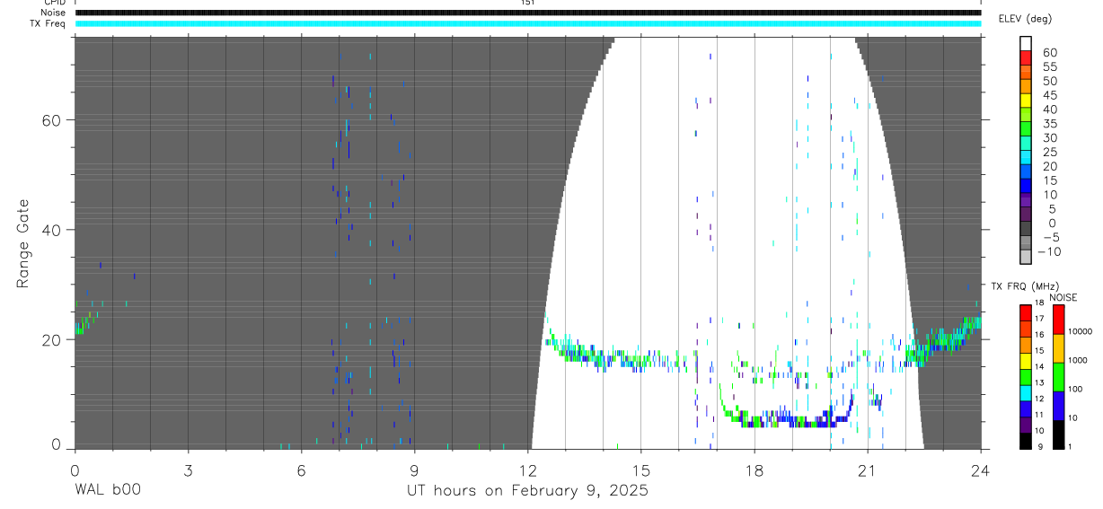The image size is (1103, 509).
Task: Select the red swatch below 60 on ELEV bar
Action: point(1026,58)
